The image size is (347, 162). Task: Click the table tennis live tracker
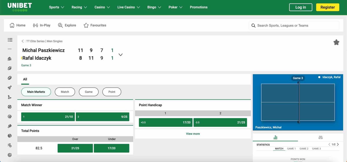298,102
